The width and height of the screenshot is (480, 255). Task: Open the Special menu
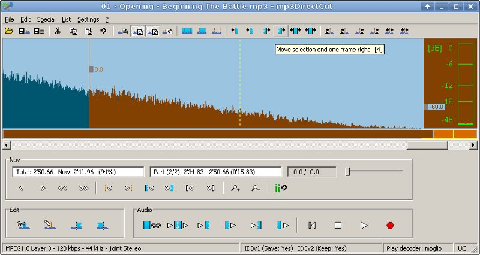point(46,20)
